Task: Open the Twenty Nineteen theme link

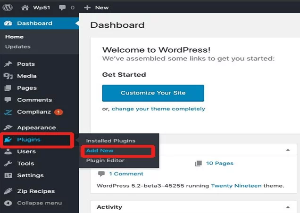Action: (x=236, y=186)
